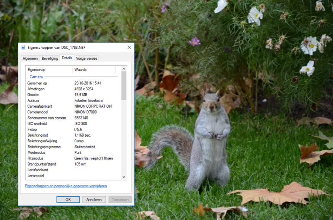This screenshot has height=220, width=333.
Task: Switch to the Algemeen tab
Action: click(x=30, y=58)
